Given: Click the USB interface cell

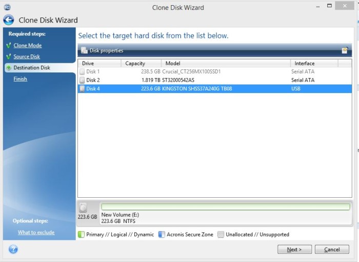Looking at the screenshot, I should pyautogui.click(x=296, y=89).
